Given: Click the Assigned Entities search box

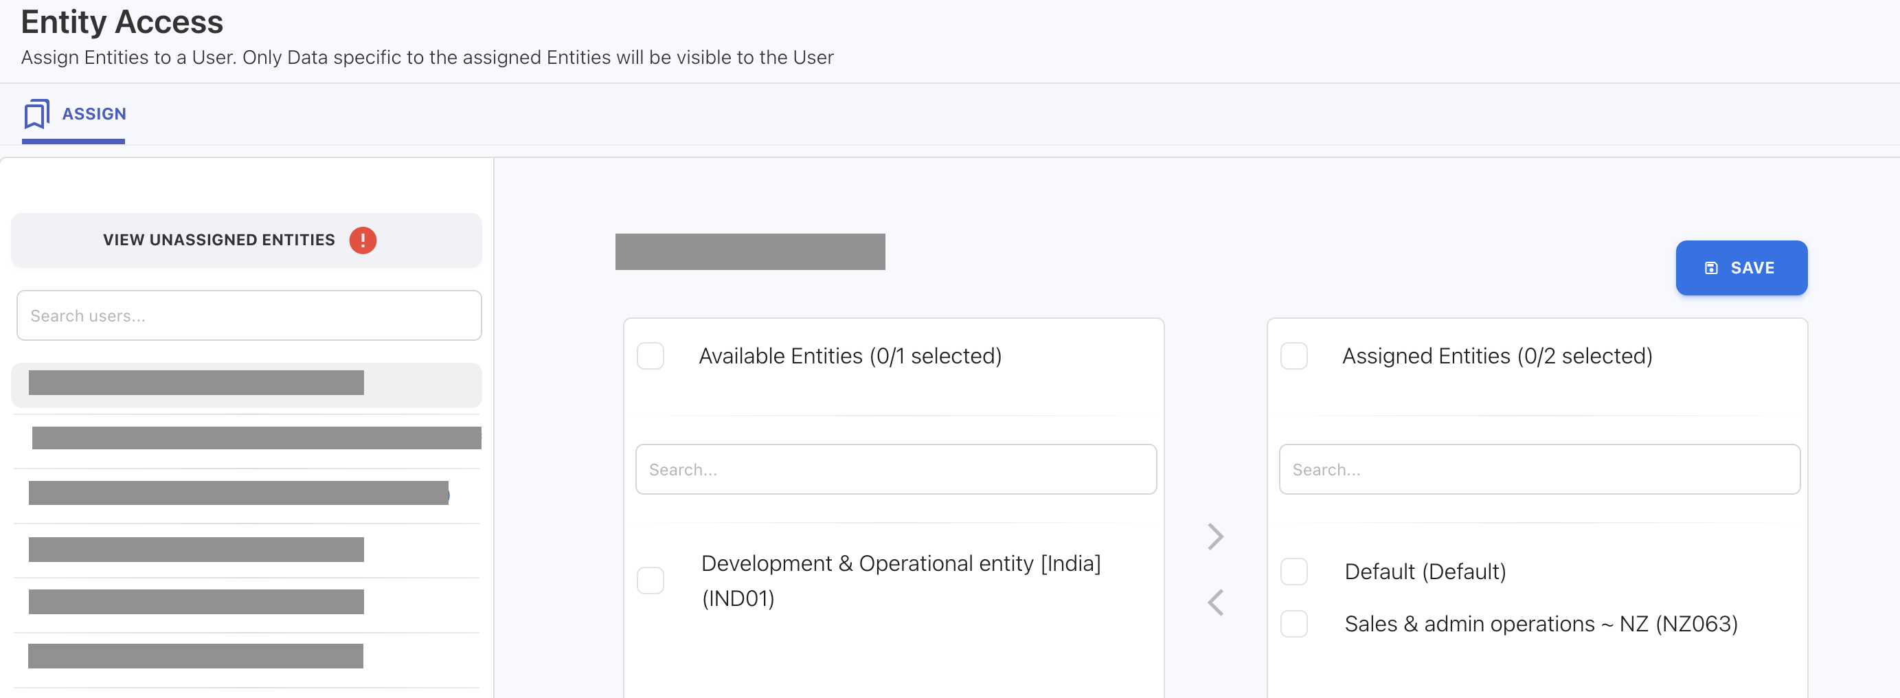Looking at the screenshot, I should (x=1539, y=469).
